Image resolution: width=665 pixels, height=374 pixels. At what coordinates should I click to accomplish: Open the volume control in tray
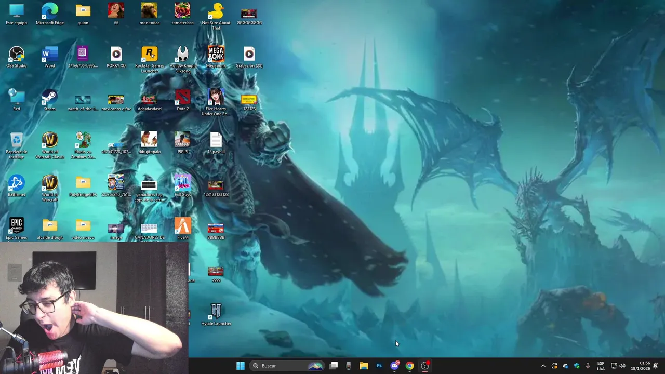point(622,366)
